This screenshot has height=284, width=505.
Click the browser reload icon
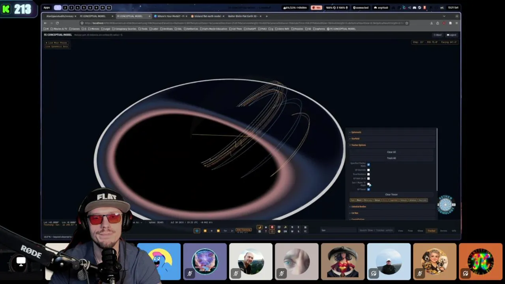(57, 23)
